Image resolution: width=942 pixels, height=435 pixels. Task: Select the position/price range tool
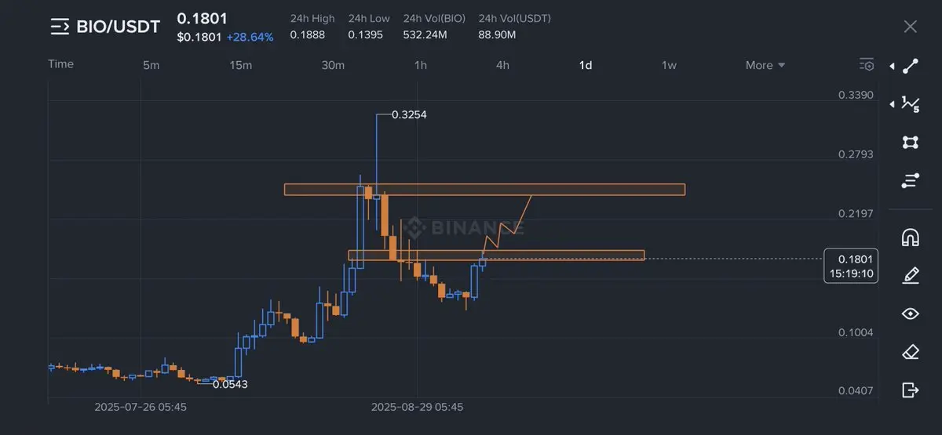pos(911,181)
